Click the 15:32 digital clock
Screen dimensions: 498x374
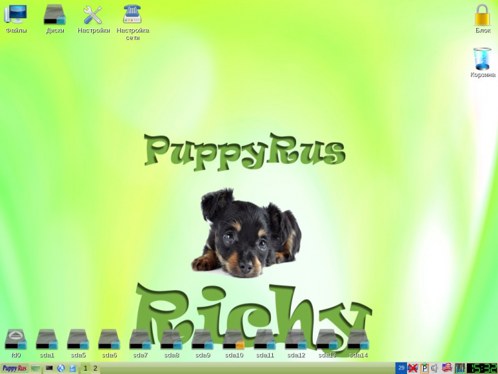[482, 368]
